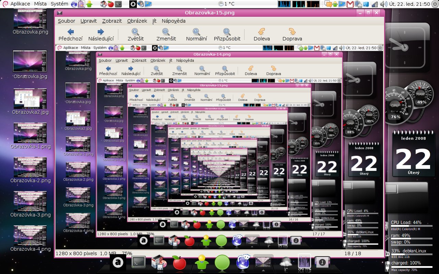Fit image to window with Přizpůsobit
This screenshot has width=439, height=274.
227,35
